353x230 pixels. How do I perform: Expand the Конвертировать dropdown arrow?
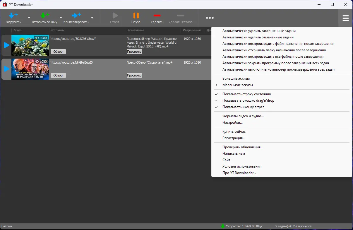click(92, 18)
